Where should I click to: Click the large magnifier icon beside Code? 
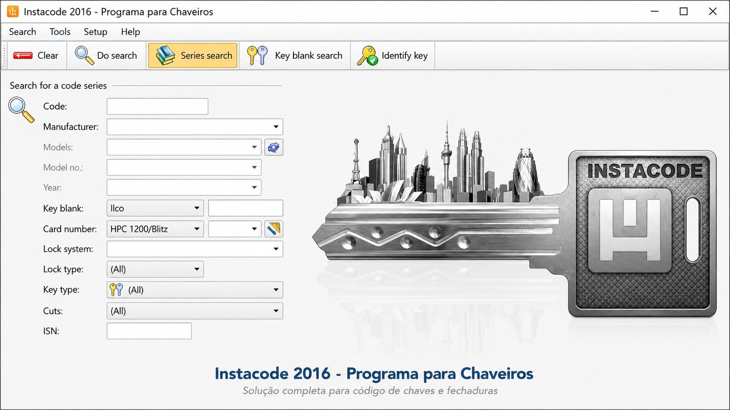[x=21, y=110]
